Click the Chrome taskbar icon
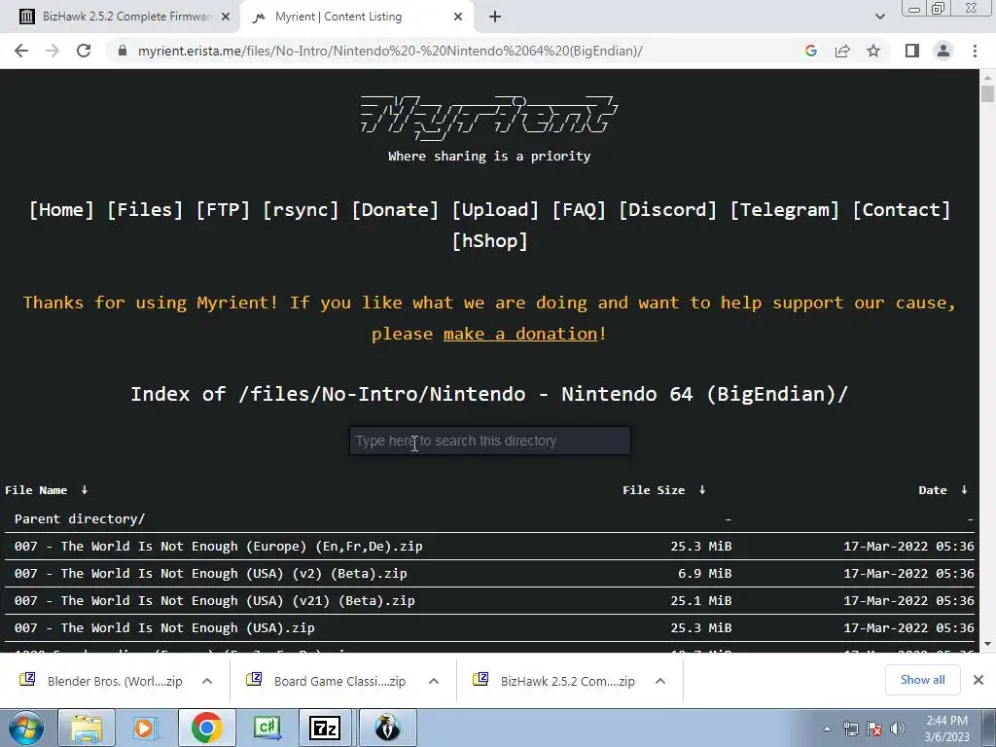The image size is (996, 747). click(x=206, y=728)
